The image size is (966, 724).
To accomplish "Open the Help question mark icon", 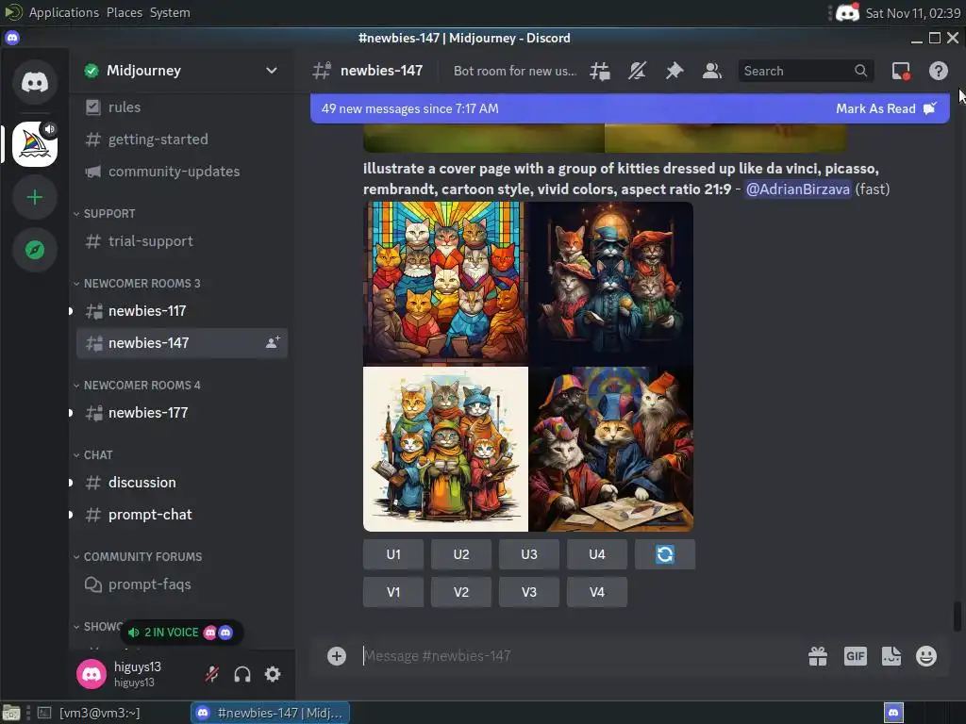I will [x=939, y=71].
